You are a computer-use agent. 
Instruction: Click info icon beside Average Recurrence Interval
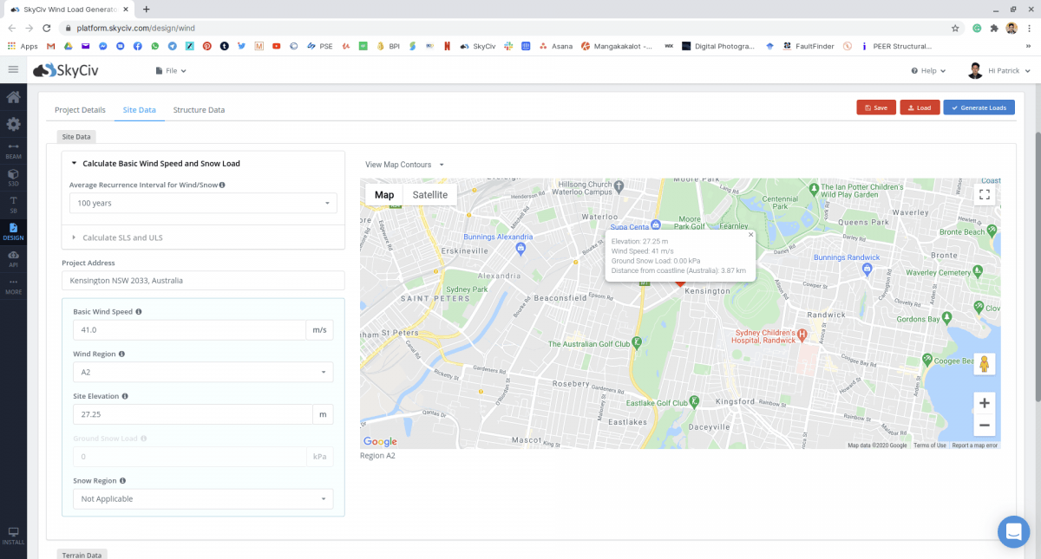coord(222,185)
